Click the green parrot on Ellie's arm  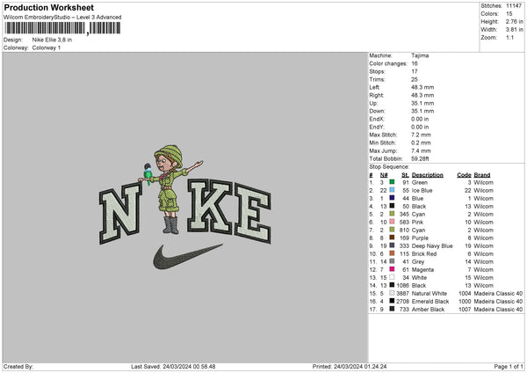pyautogui.click(x=148, y=173)
